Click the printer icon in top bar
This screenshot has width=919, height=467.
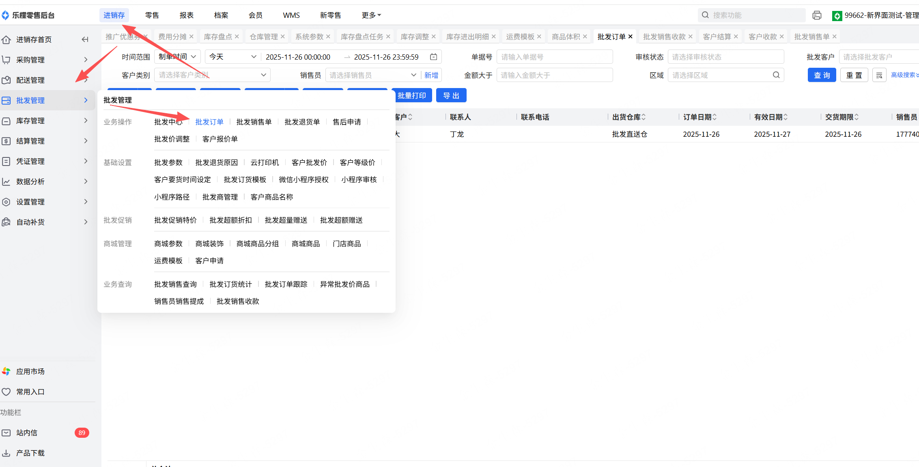pos(817,15)
